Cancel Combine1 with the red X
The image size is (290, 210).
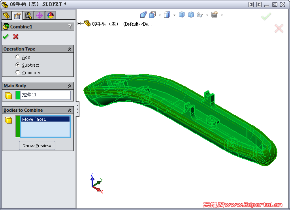[16, 37]
